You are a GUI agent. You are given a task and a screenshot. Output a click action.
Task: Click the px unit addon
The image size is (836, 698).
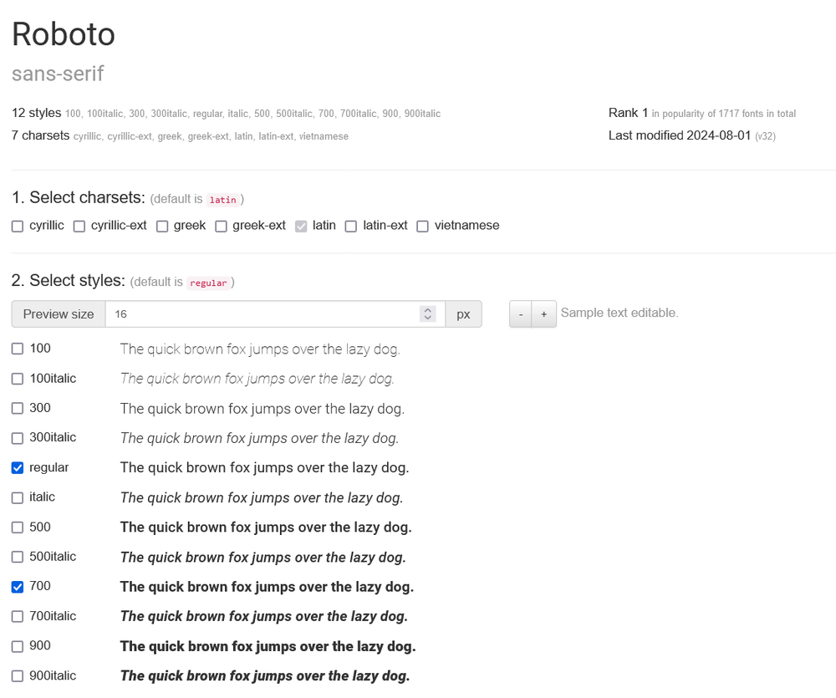point(463,314)
